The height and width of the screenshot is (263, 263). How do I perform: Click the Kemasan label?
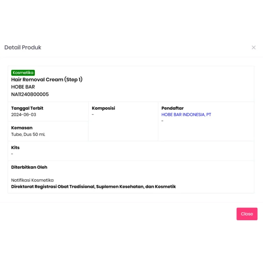[x=22, y=128]
